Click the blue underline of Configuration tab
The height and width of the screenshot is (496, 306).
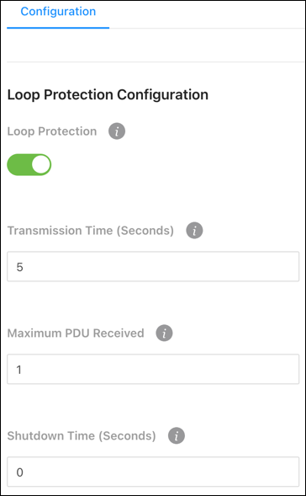pos(58,28)
